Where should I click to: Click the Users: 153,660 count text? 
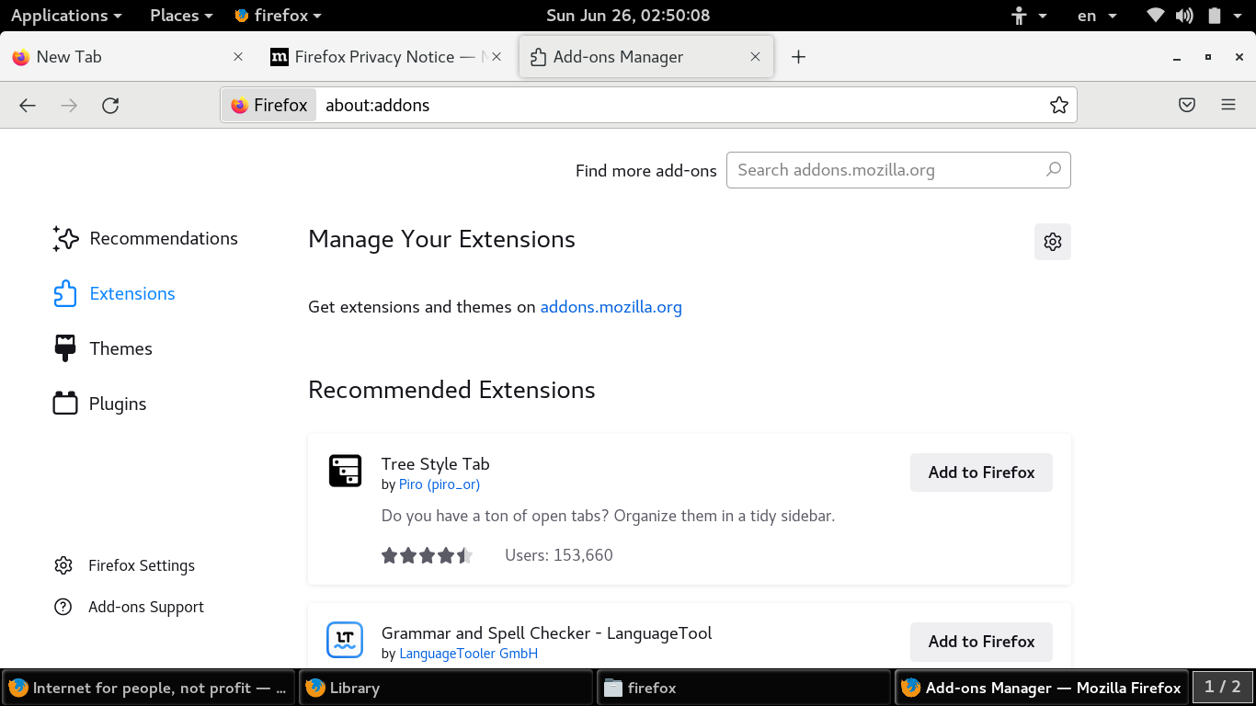[x=559, y=555]
